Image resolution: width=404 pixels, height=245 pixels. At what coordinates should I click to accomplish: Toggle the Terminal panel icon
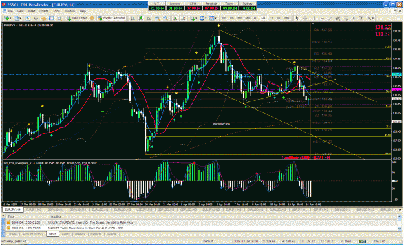pos(51,18)
